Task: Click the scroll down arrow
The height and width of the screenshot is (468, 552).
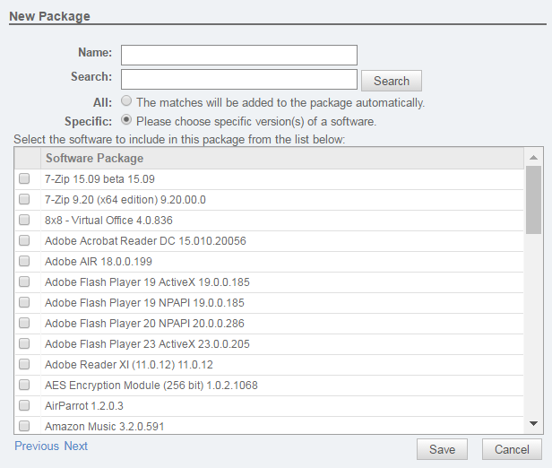Action: [x=533, y=423]
